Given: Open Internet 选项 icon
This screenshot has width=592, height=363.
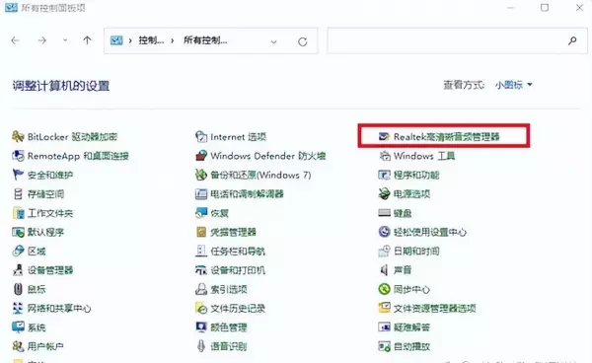Looking at the screenshot, I should [x=201, y=136].
